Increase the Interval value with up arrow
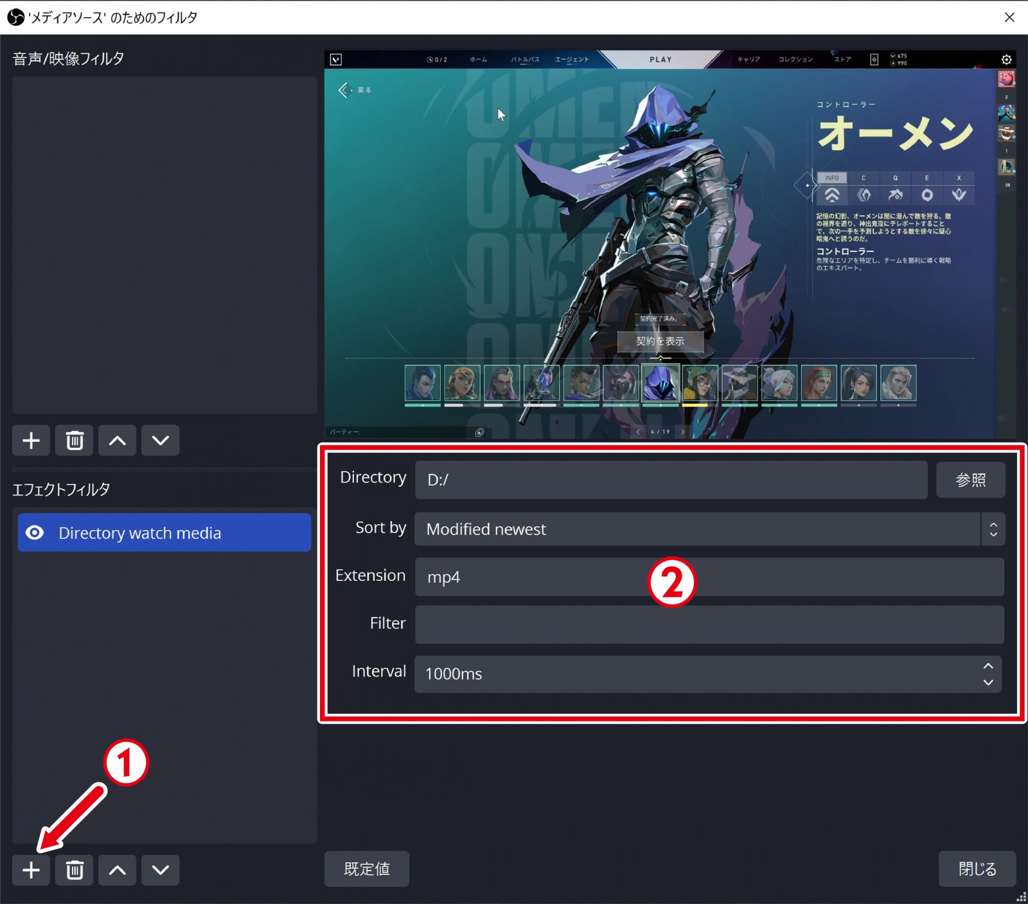The width and height of the screenshot is (1028, 904). click(988, 666)
